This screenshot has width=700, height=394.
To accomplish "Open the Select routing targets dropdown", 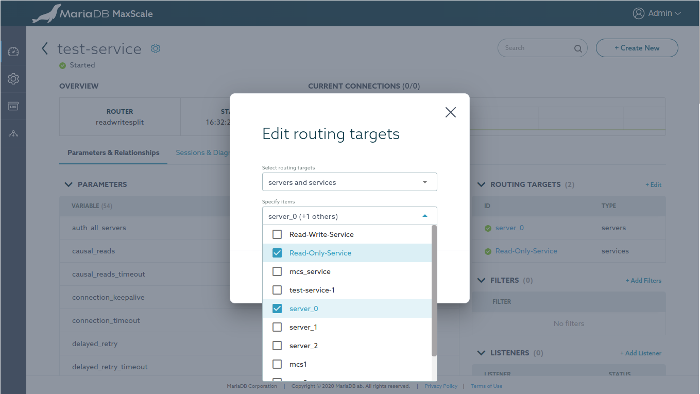I will coord(349,182).
